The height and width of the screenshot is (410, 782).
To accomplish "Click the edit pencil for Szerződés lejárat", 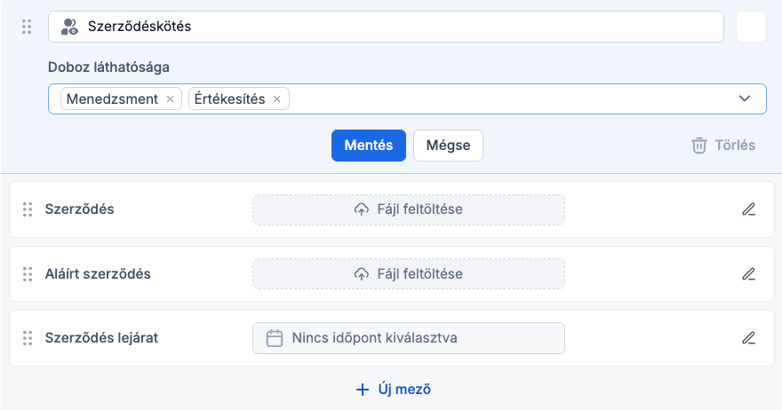I will click(x=748, y=337).
